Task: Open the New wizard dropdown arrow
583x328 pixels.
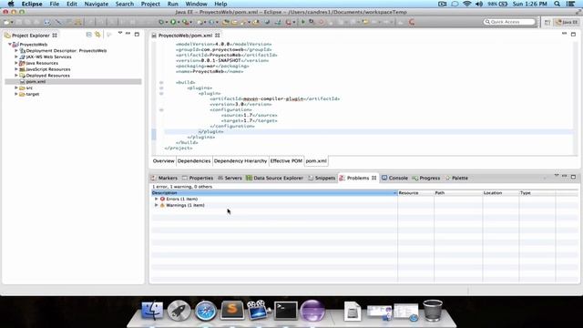Action: [x=12, y=22]
